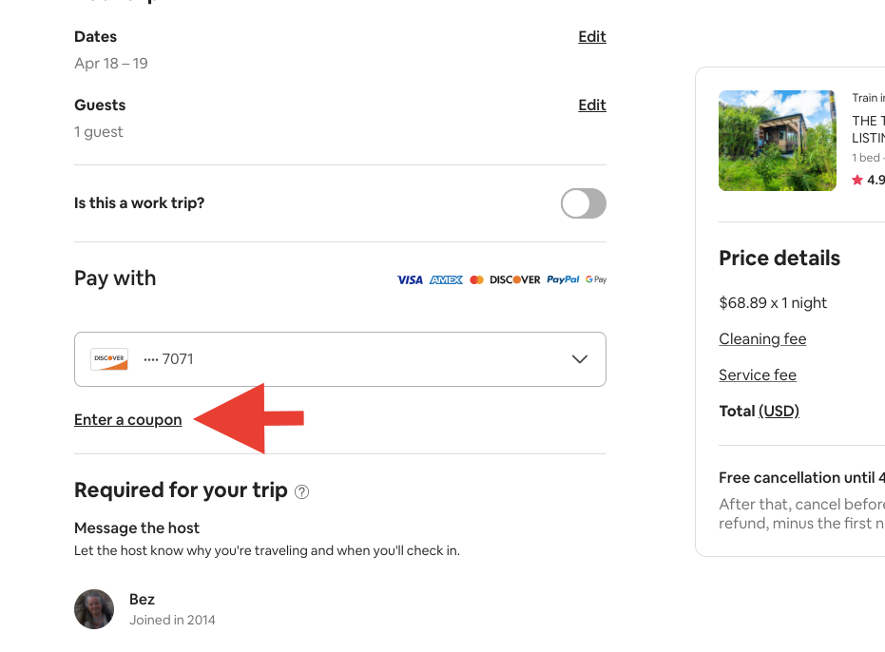Image resolution: width=885 pixels, height=652 pixels.
Task: Click the Visa logo icon
Action: point(410,279)
